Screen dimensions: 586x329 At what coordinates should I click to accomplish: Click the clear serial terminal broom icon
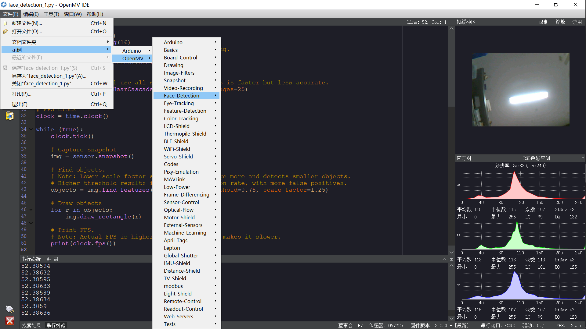tap(49, 259)
